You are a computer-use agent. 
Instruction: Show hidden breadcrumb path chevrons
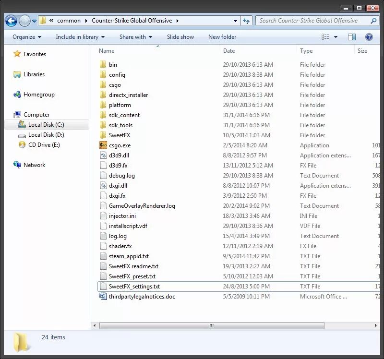pos(51,21)
